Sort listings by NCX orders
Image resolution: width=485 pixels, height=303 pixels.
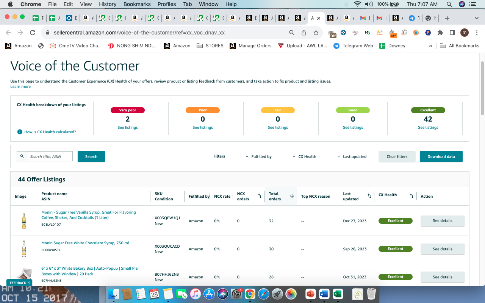[260, 196]
